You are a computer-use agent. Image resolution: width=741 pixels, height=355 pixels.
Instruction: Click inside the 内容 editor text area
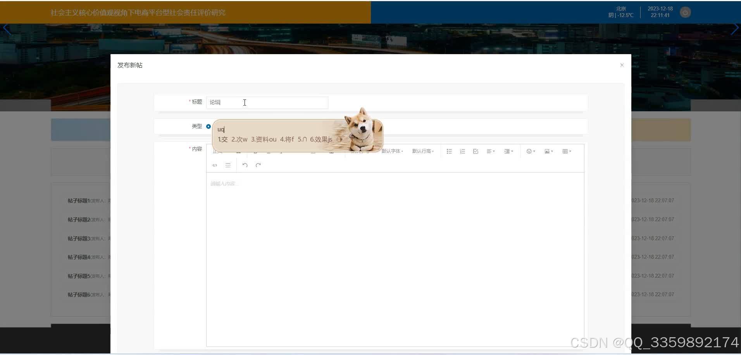[x=395, y=259]
